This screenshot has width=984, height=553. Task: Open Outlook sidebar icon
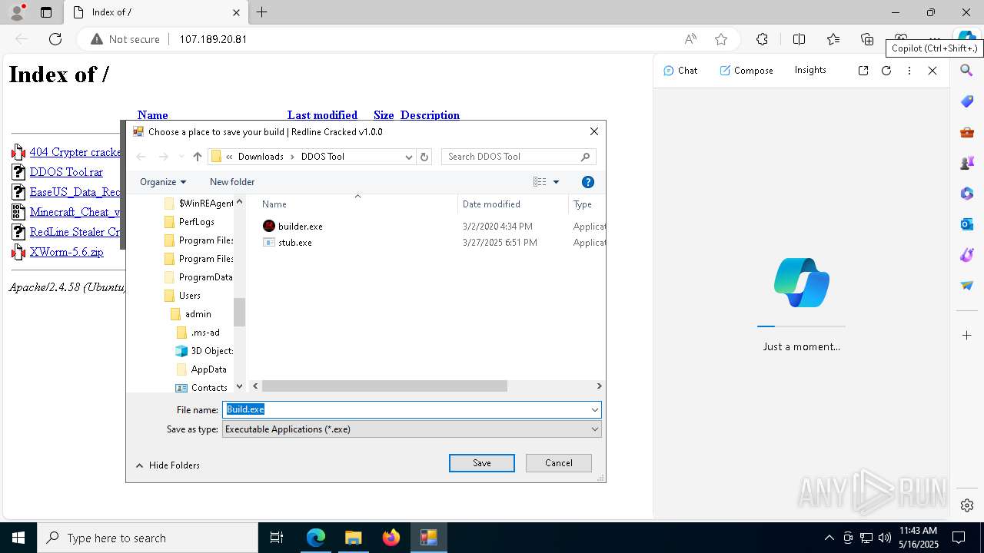point(967,224)
